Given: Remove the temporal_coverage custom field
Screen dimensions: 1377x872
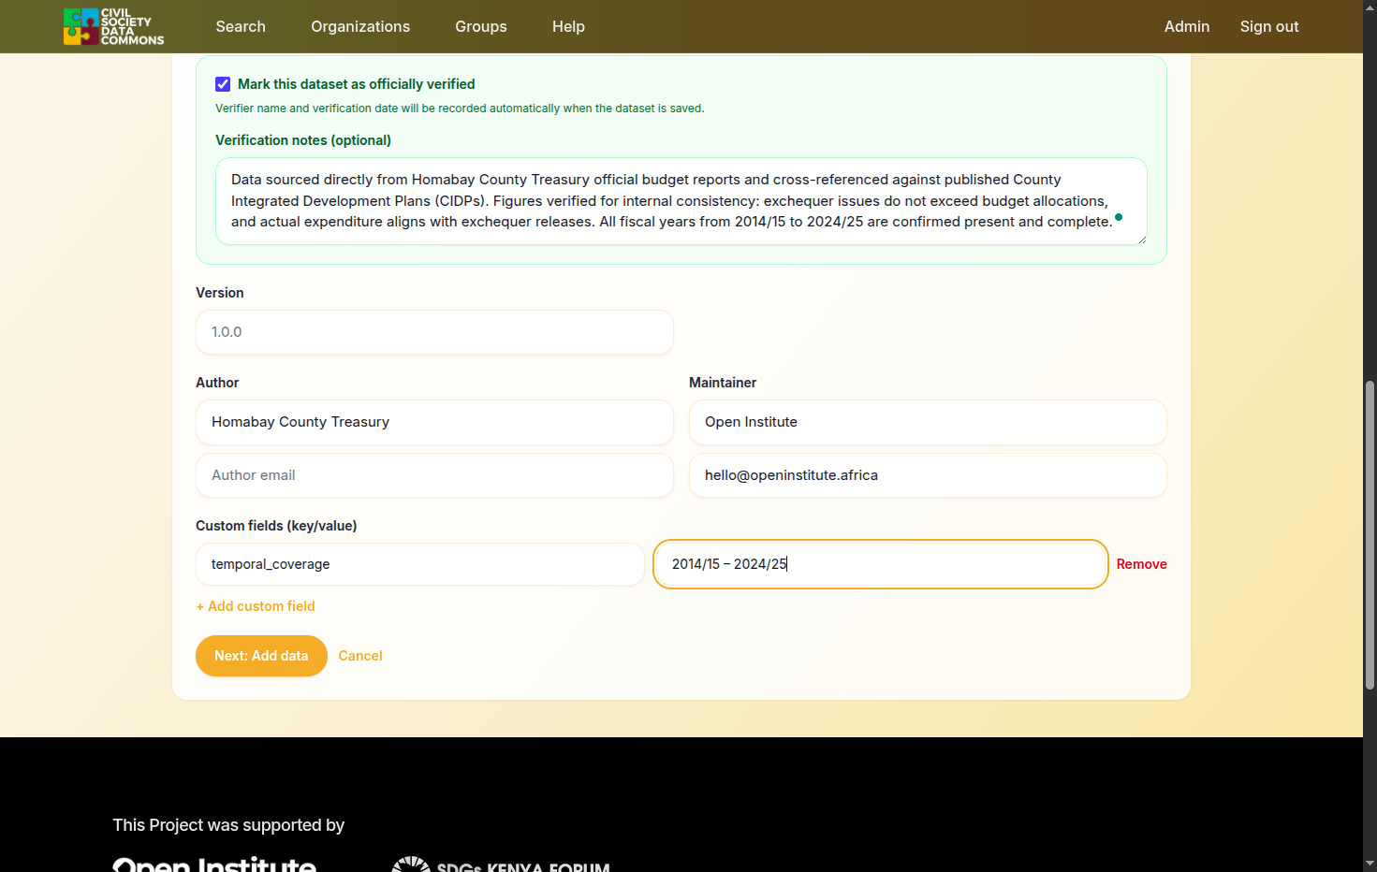Looking at the screenshot, I should (x=1141, y=564).
